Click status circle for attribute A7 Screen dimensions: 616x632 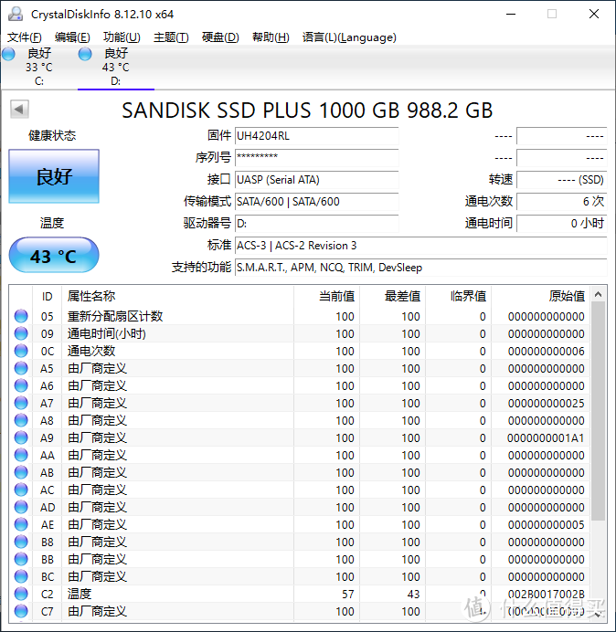[x=21, y=403]
